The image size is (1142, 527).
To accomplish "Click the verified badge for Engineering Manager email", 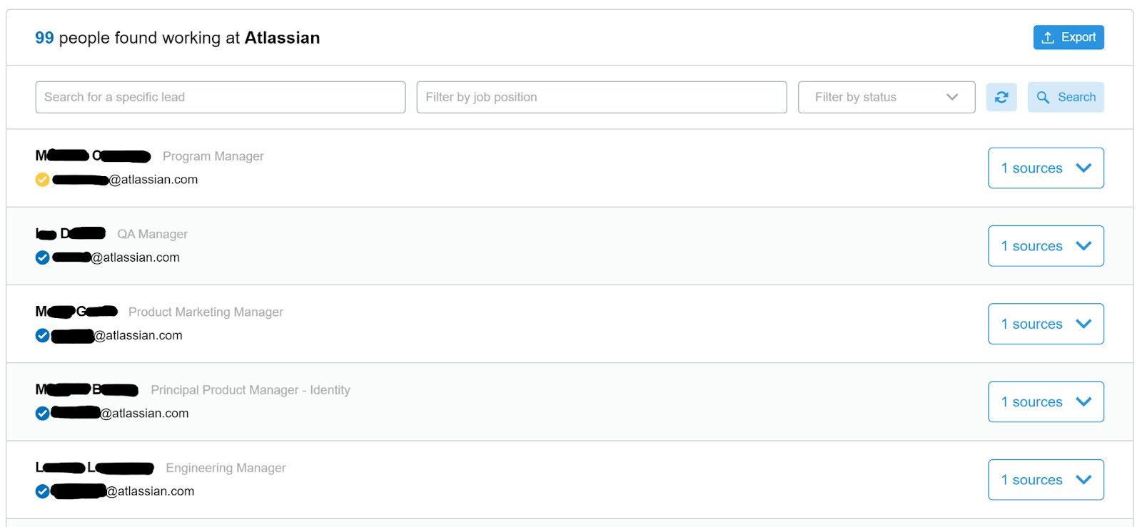I will [x=43, y=491].
